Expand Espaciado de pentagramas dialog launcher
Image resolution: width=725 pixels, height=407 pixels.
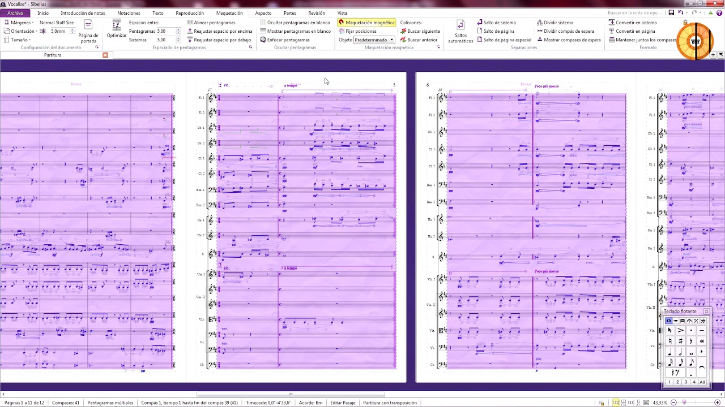(250, 47)
